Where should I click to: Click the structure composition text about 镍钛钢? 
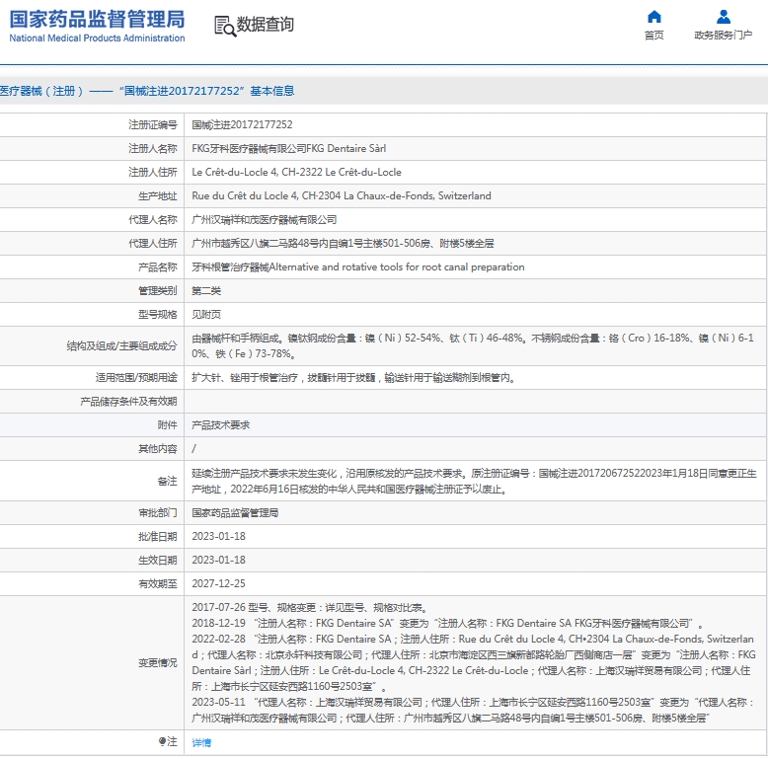click(473, 345)
